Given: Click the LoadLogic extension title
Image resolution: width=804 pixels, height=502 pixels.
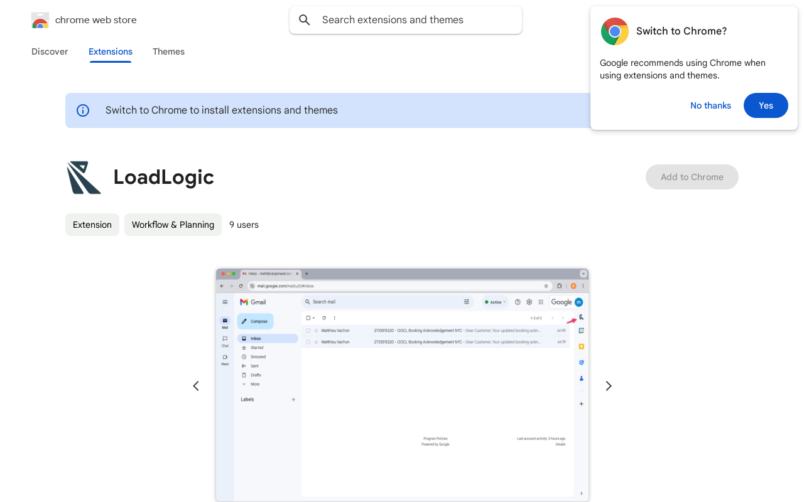Looking at the screenshot, I should 163,178.
